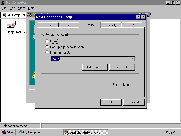Click the '1 object(s) selected' status text

(14, 126)
